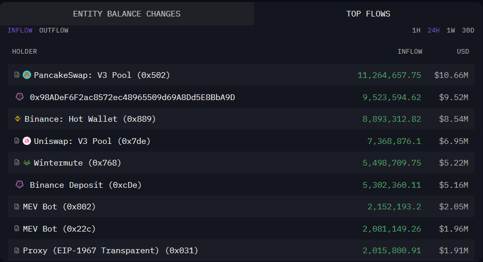
Task: Open Uniswap: V3 Pool (0x7de) holder
Action: point(92,141)
